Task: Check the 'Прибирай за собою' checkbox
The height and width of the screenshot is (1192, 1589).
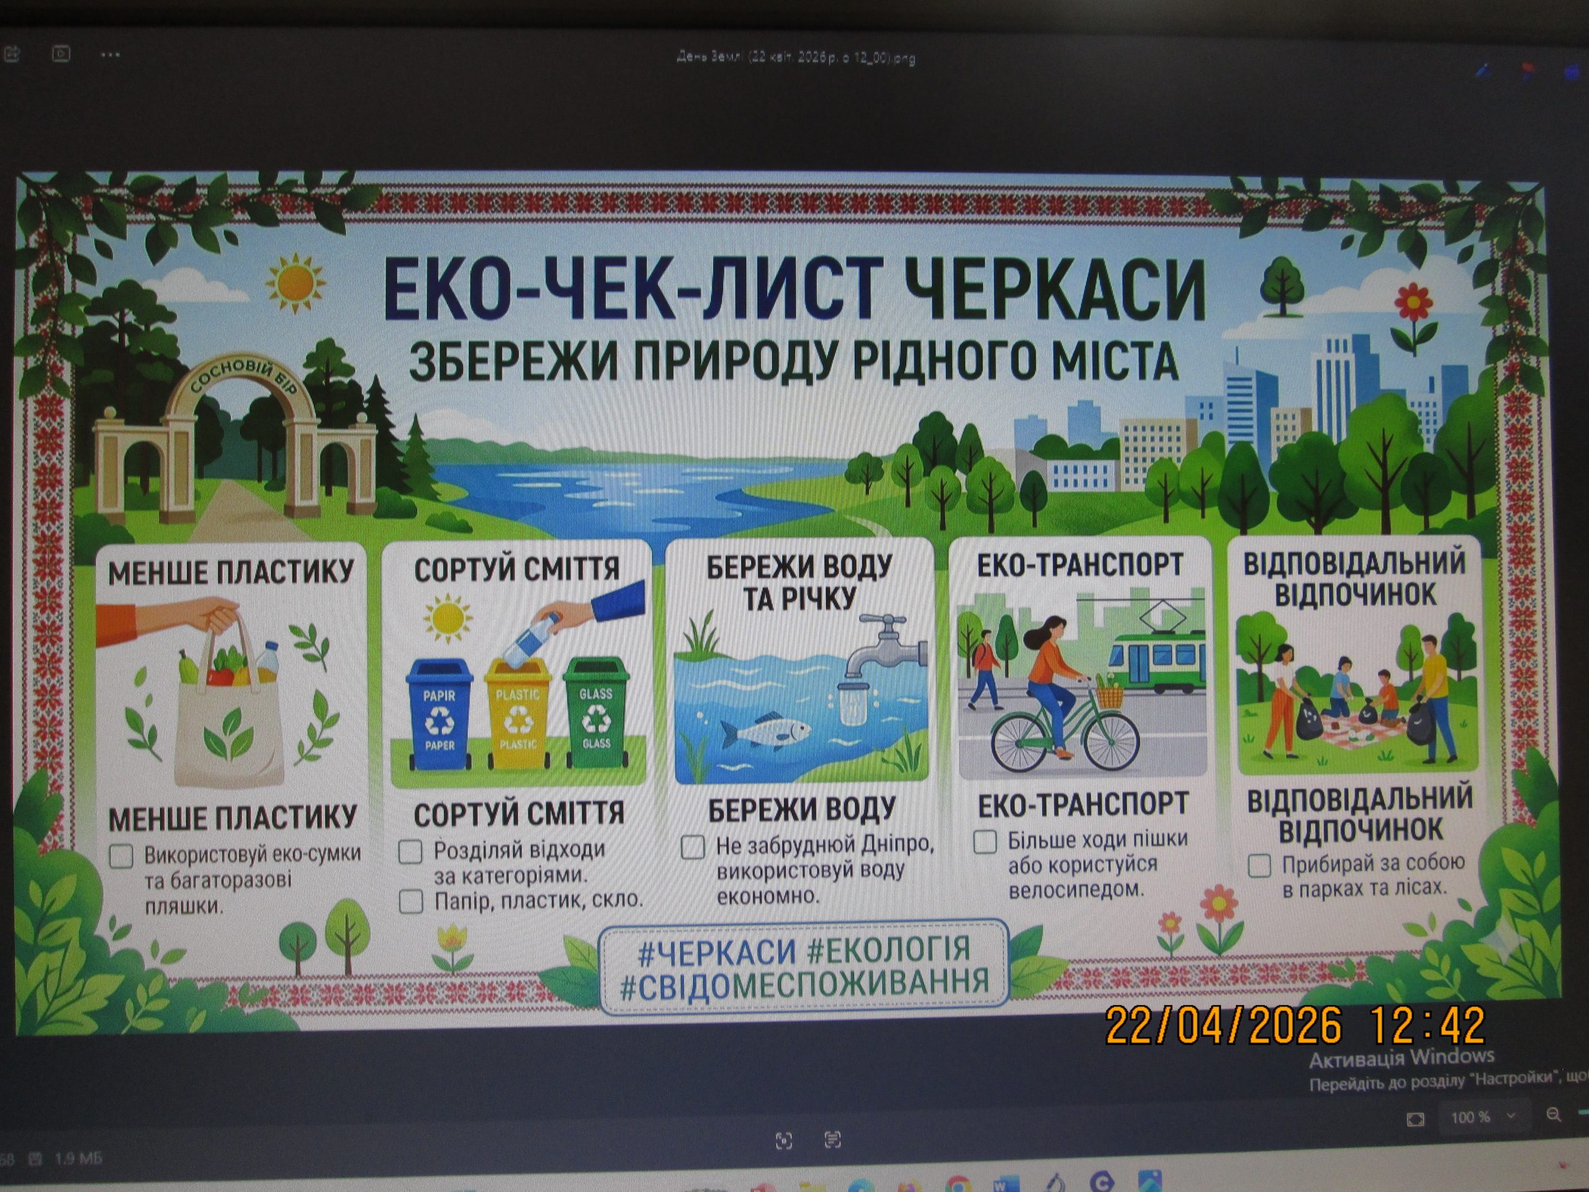Action: coord(1259,867)
